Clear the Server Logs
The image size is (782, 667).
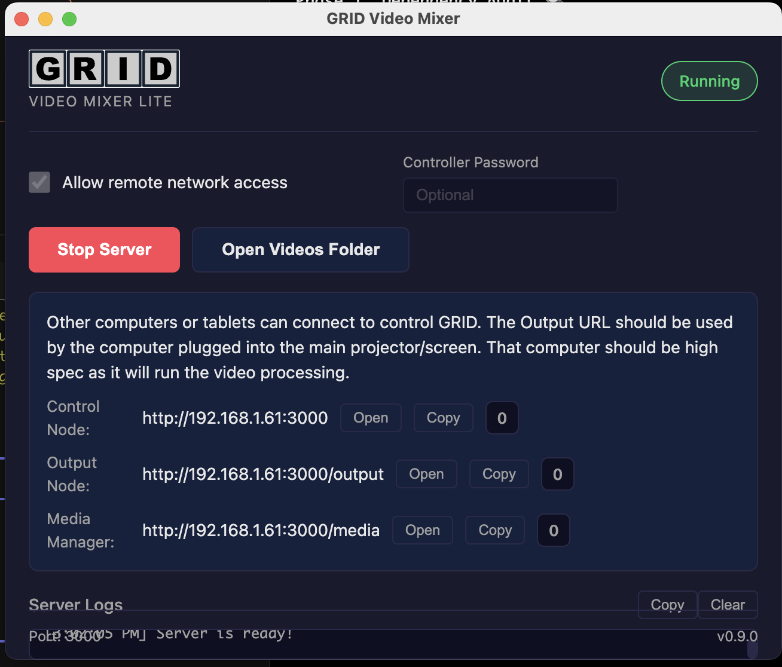(728, 604)
